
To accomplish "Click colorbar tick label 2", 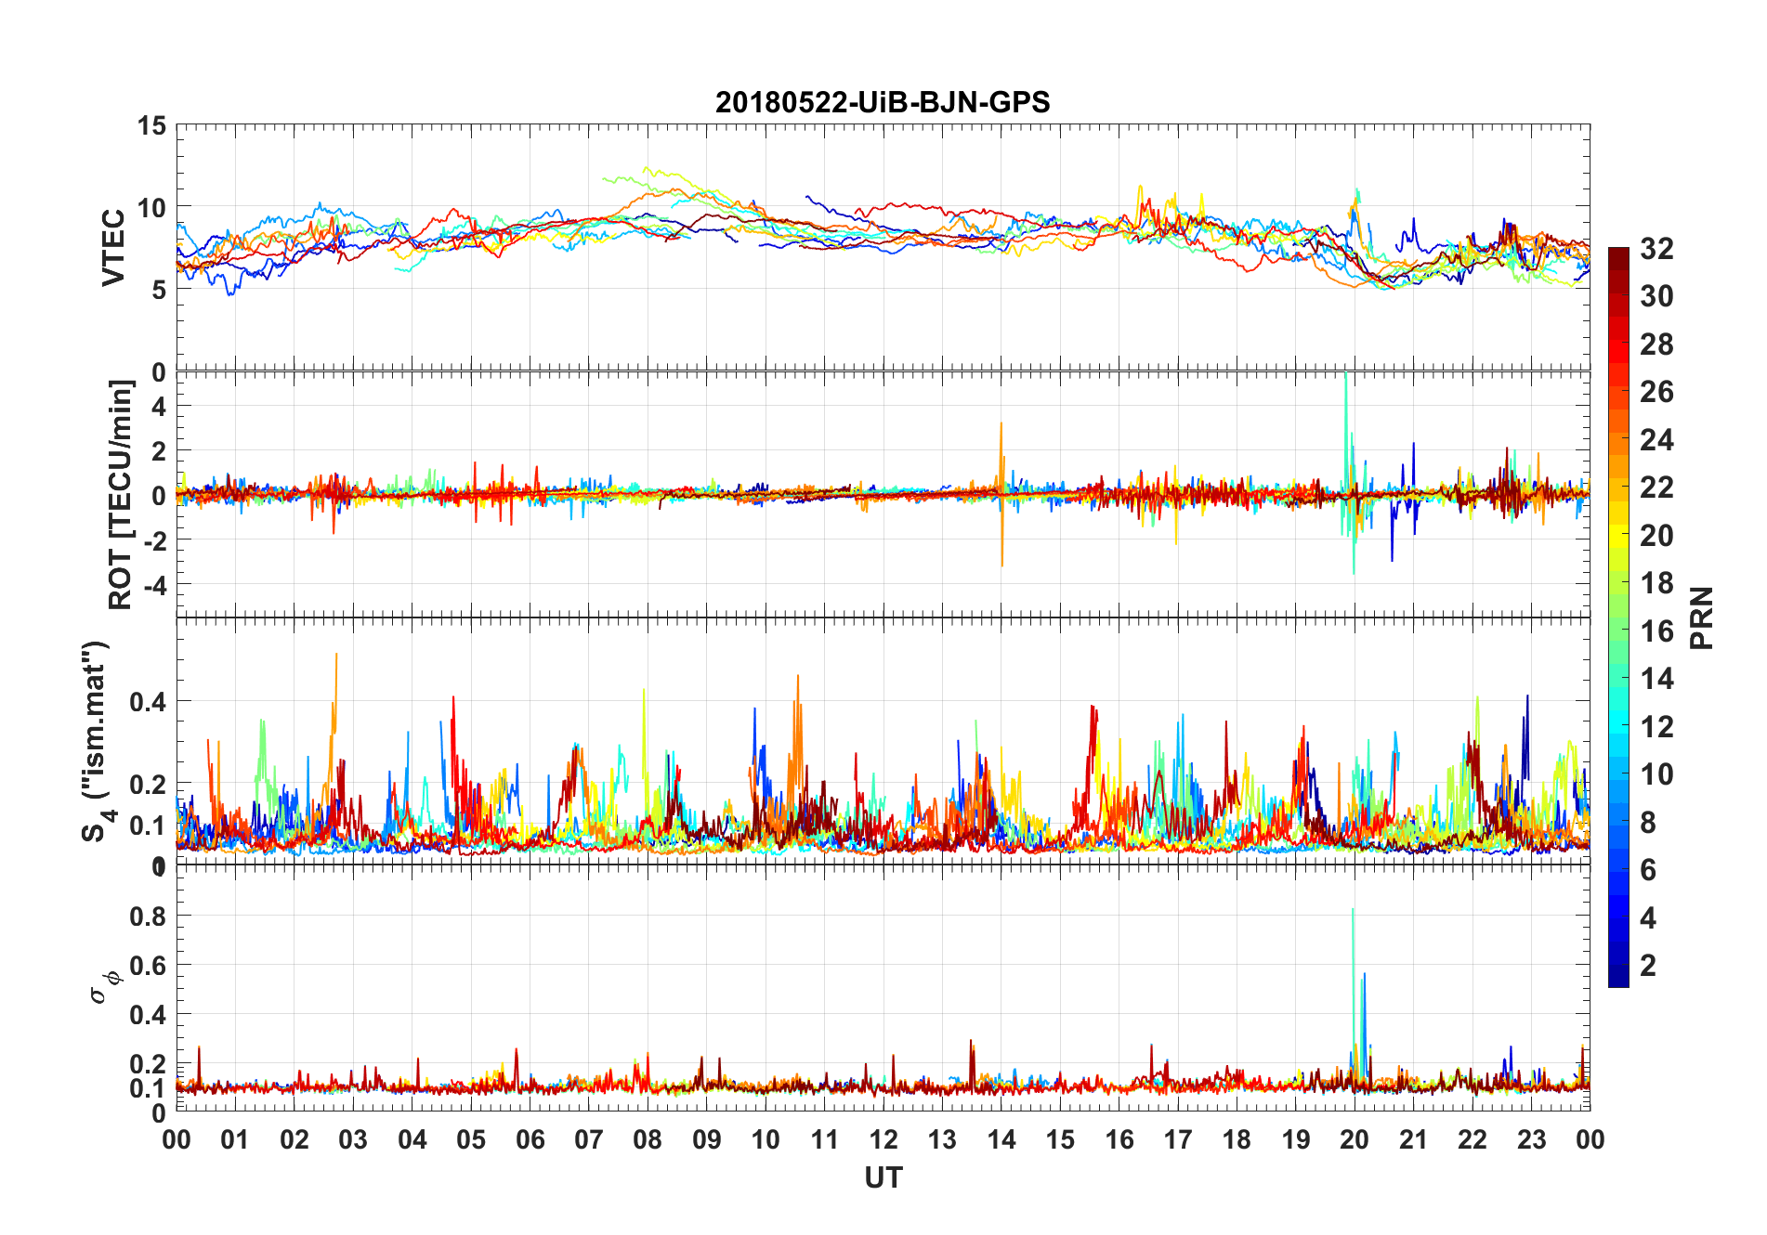I will 1648,966.
